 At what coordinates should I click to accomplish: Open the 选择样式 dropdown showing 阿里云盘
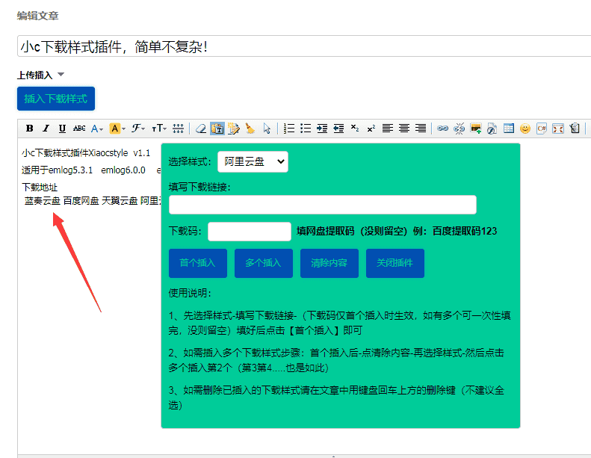[253, 161]
